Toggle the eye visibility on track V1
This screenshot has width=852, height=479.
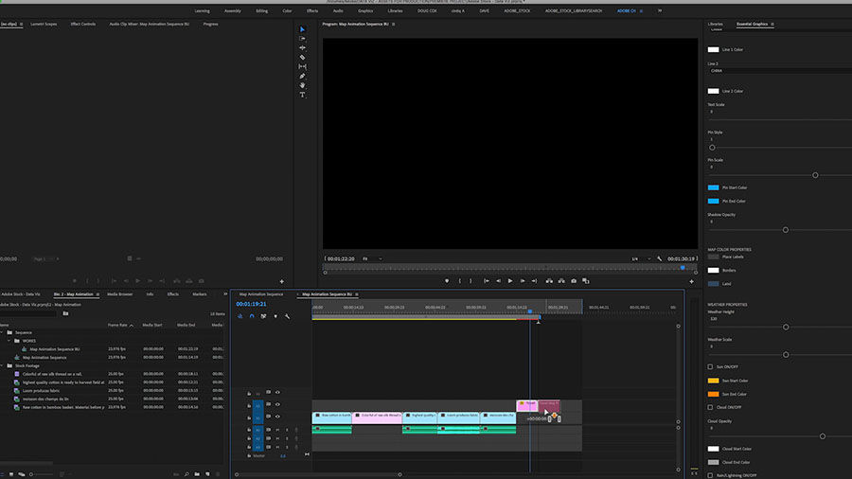click(277, 417)
